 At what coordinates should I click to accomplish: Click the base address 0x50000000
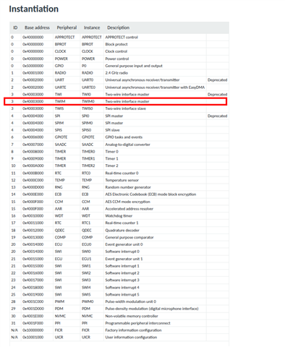point(33,66)
